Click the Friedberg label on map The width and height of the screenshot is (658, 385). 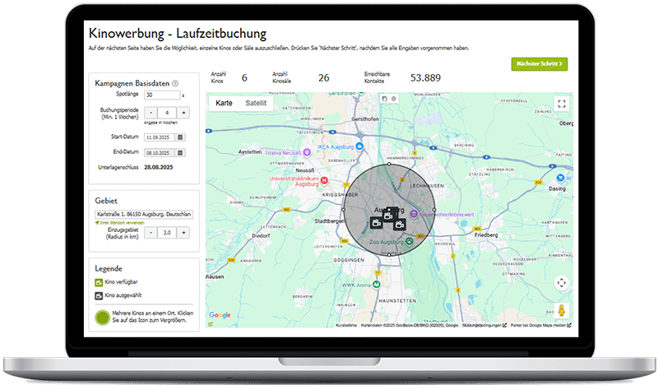[x=486, y=235]
